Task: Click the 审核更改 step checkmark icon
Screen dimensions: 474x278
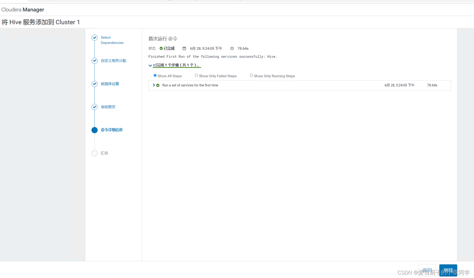Action: click(x=95, y=107)
